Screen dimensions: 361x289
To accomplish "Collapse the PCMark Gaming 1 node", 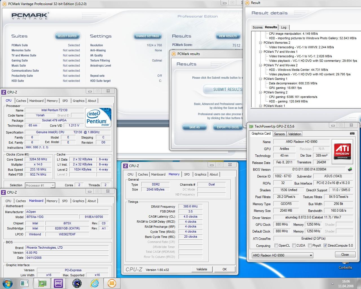I will point(261,79).
